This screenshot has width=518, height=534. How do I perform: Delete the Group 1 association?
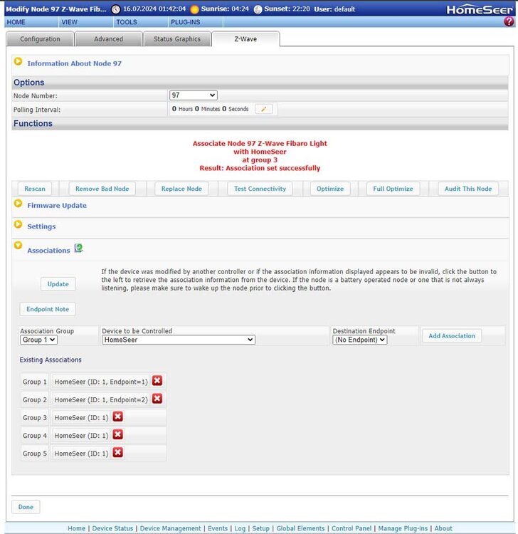(x=157, y=381)
